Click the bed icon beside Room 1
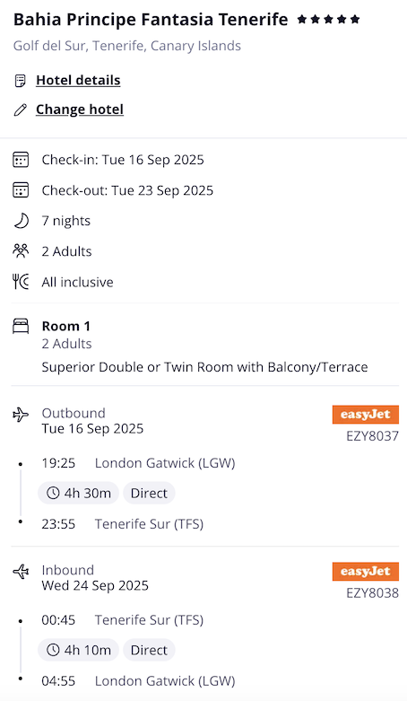407x701 pixels. coord(21,327)
